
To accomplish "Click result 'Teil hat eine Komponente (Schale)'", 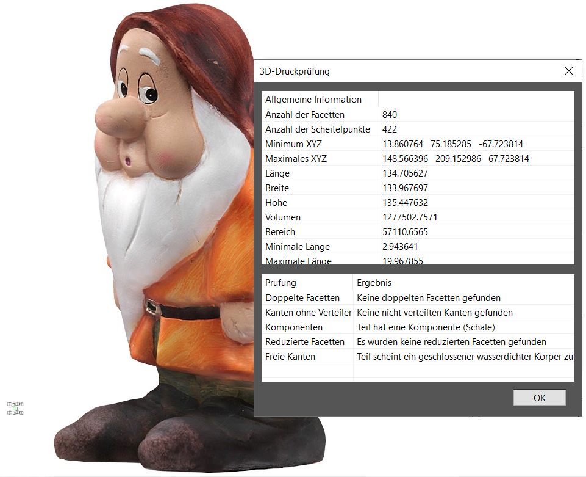I will click(x=426, y=327).
